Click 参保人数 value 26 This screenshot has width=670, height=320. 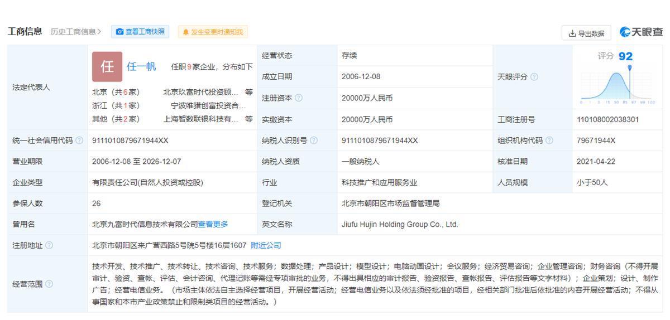click(x=97, y=203)
